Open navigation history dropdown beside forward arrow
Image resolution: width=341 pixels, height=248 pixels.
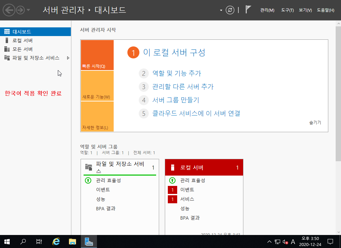point(28,10)
